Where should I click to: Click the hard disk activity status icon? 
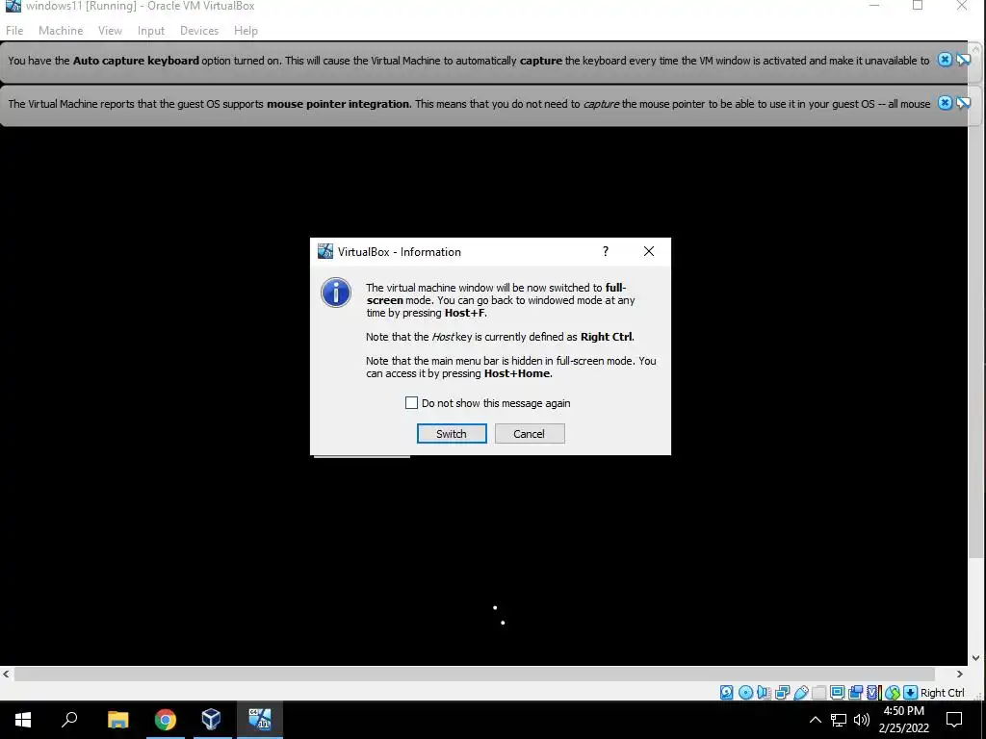pos(727,693)
